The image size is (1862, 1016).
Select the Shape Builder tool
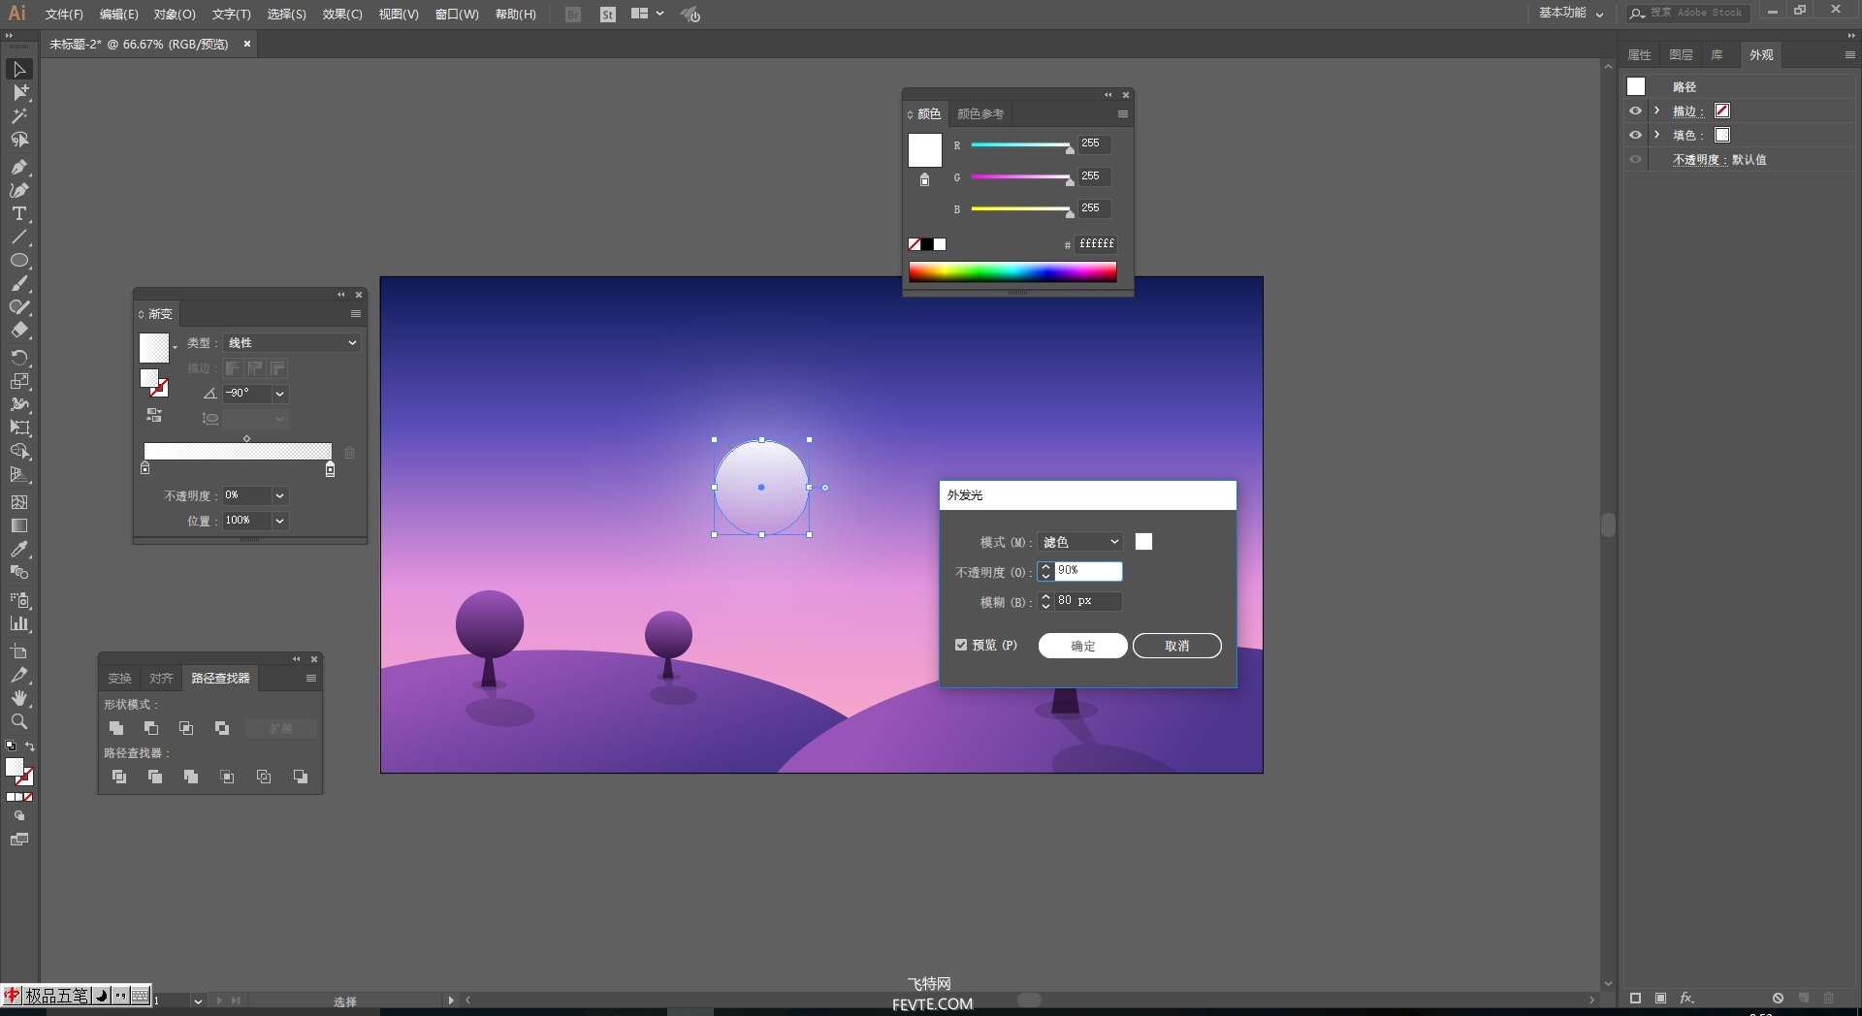pyautogui.click(x=19, y=451)
